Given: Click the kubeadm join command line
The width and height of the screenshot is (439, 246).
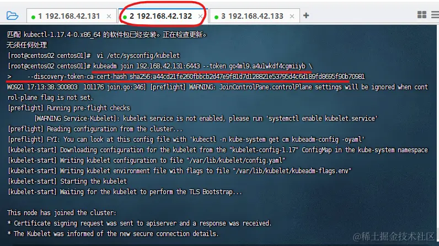Looking at the screenshot, I should [x=160, y=66].
